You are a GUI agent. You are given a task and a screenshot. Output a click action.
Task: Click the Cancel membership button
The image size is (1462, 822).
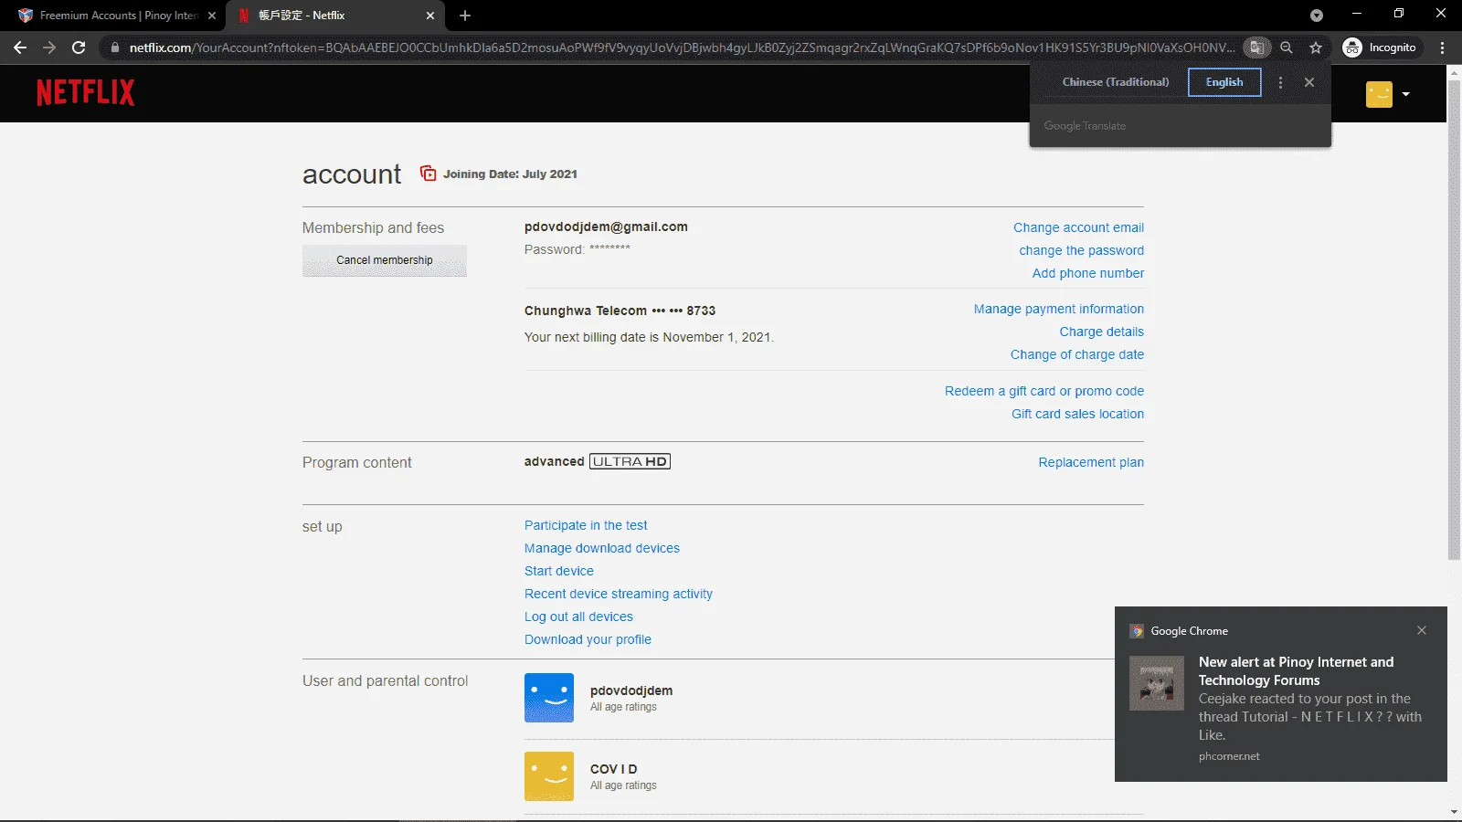pyautogui.click(x=385, y=260)
